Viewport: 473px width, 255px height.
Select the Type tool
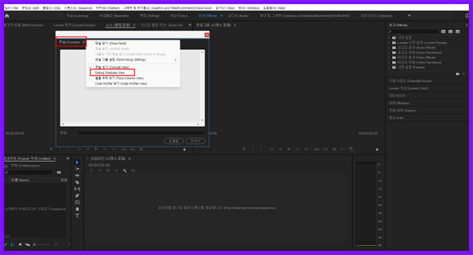(77, 216)
